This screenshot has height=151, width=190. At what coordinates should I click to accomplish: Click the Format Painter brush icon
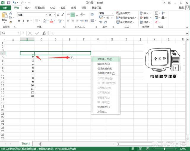coord(11,22)
